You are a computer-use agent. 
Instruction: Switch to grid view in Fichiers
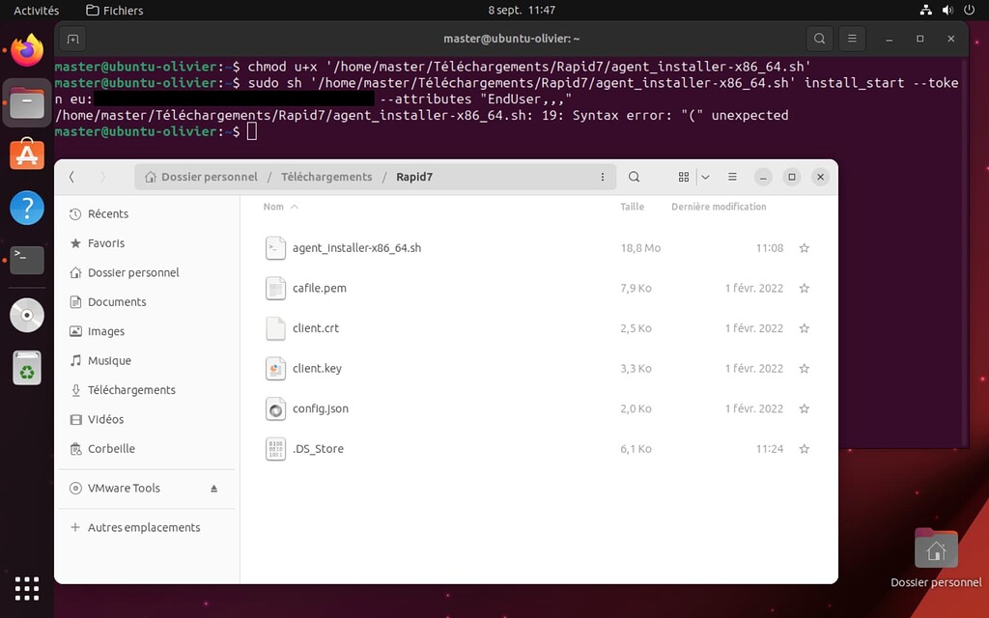pyautogui.click(x=684, y=177)
